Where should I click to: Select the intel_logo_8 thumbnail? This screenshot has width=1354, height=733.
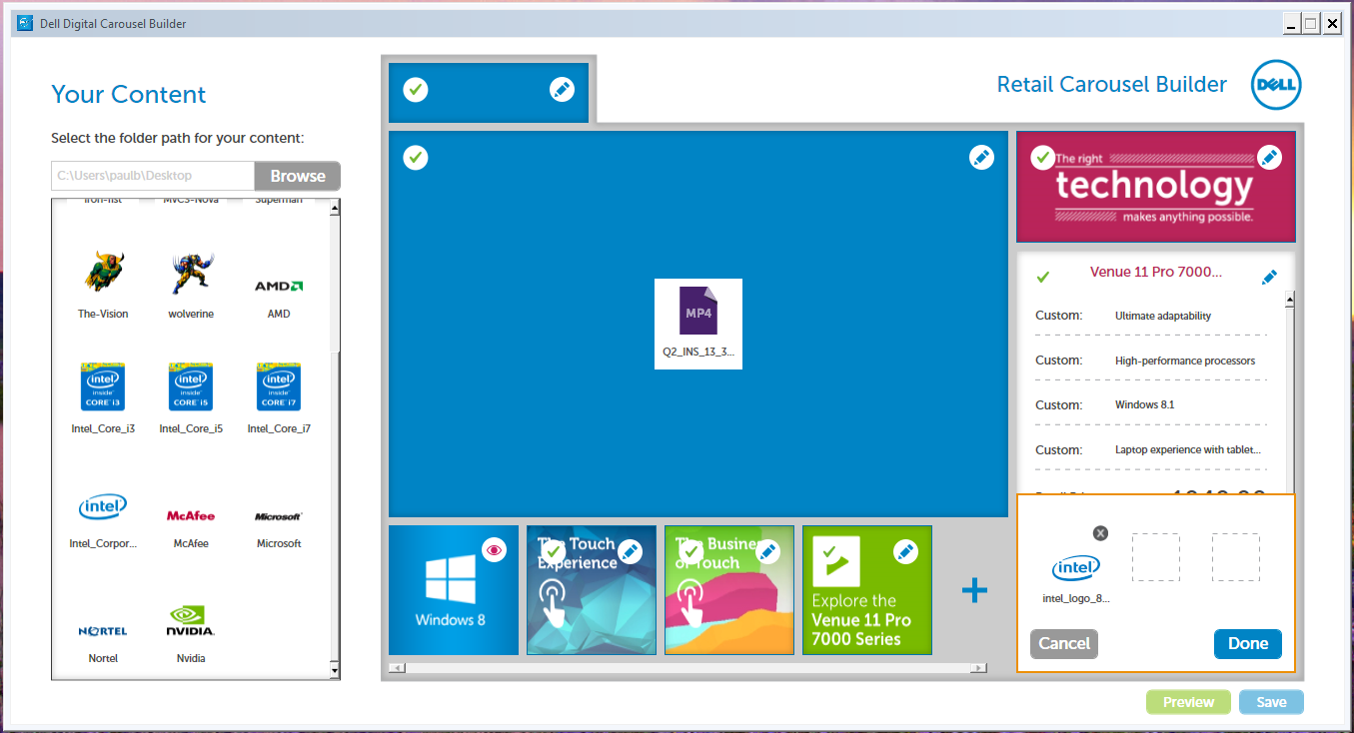coord(1076,569)
